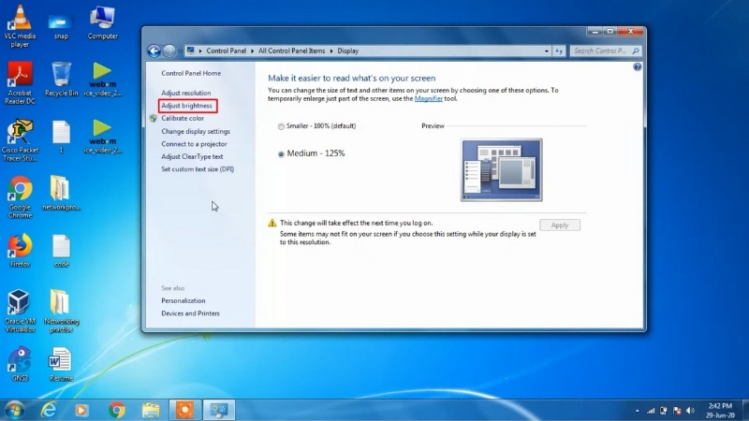The height and width of the screenshot is (421, 749).
Task: Click the Windows Start button
Action: pyautogui.click(x=14, y=410)
